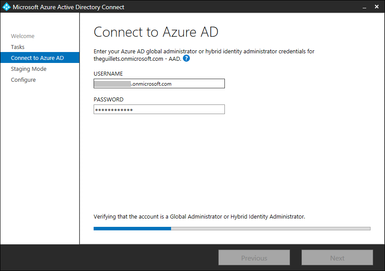This screenshot has height=271, width=385.
Task: Click inside the USERNAME field
Action: tap(159, 83)
